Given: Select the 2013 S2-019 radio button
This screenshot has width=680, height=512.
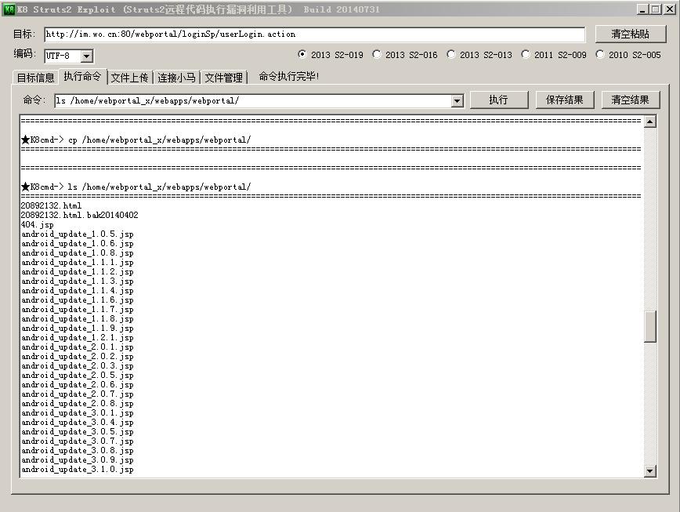Looking at the screenshot, I should 302,54.
